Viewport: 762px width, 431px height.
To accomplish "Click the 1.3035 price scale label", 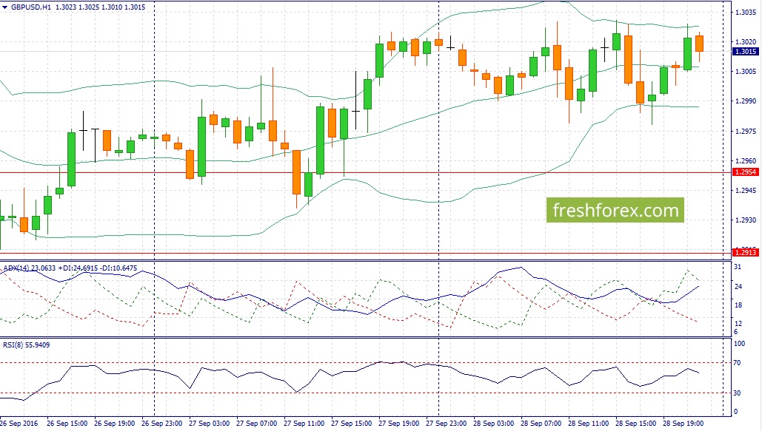I will (x=745, y=13).
